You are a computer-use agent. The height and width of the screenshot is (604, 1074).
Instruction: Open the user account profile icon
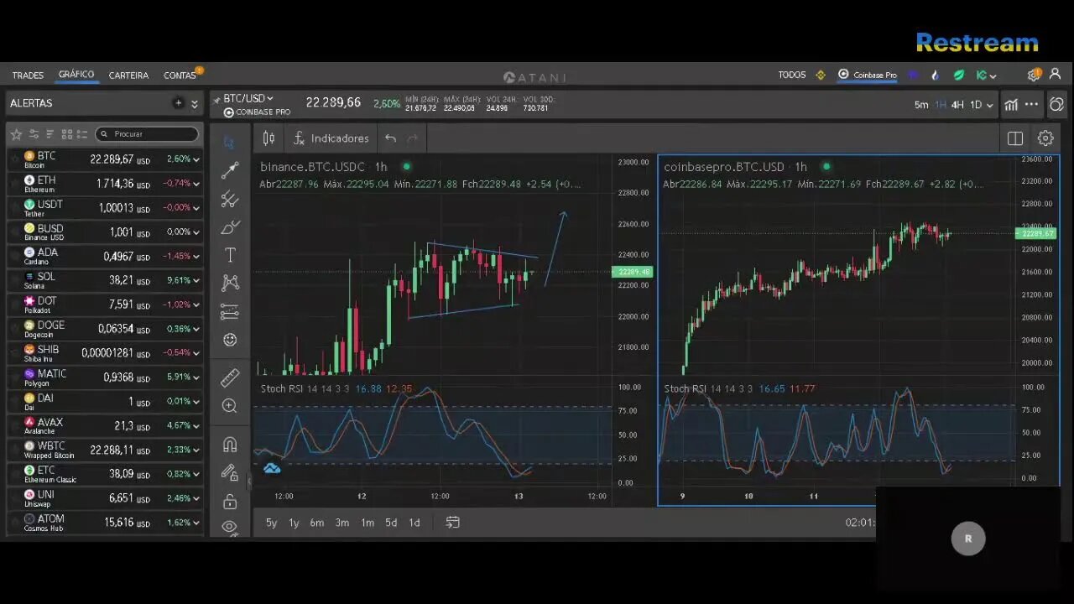[1056, 75]
